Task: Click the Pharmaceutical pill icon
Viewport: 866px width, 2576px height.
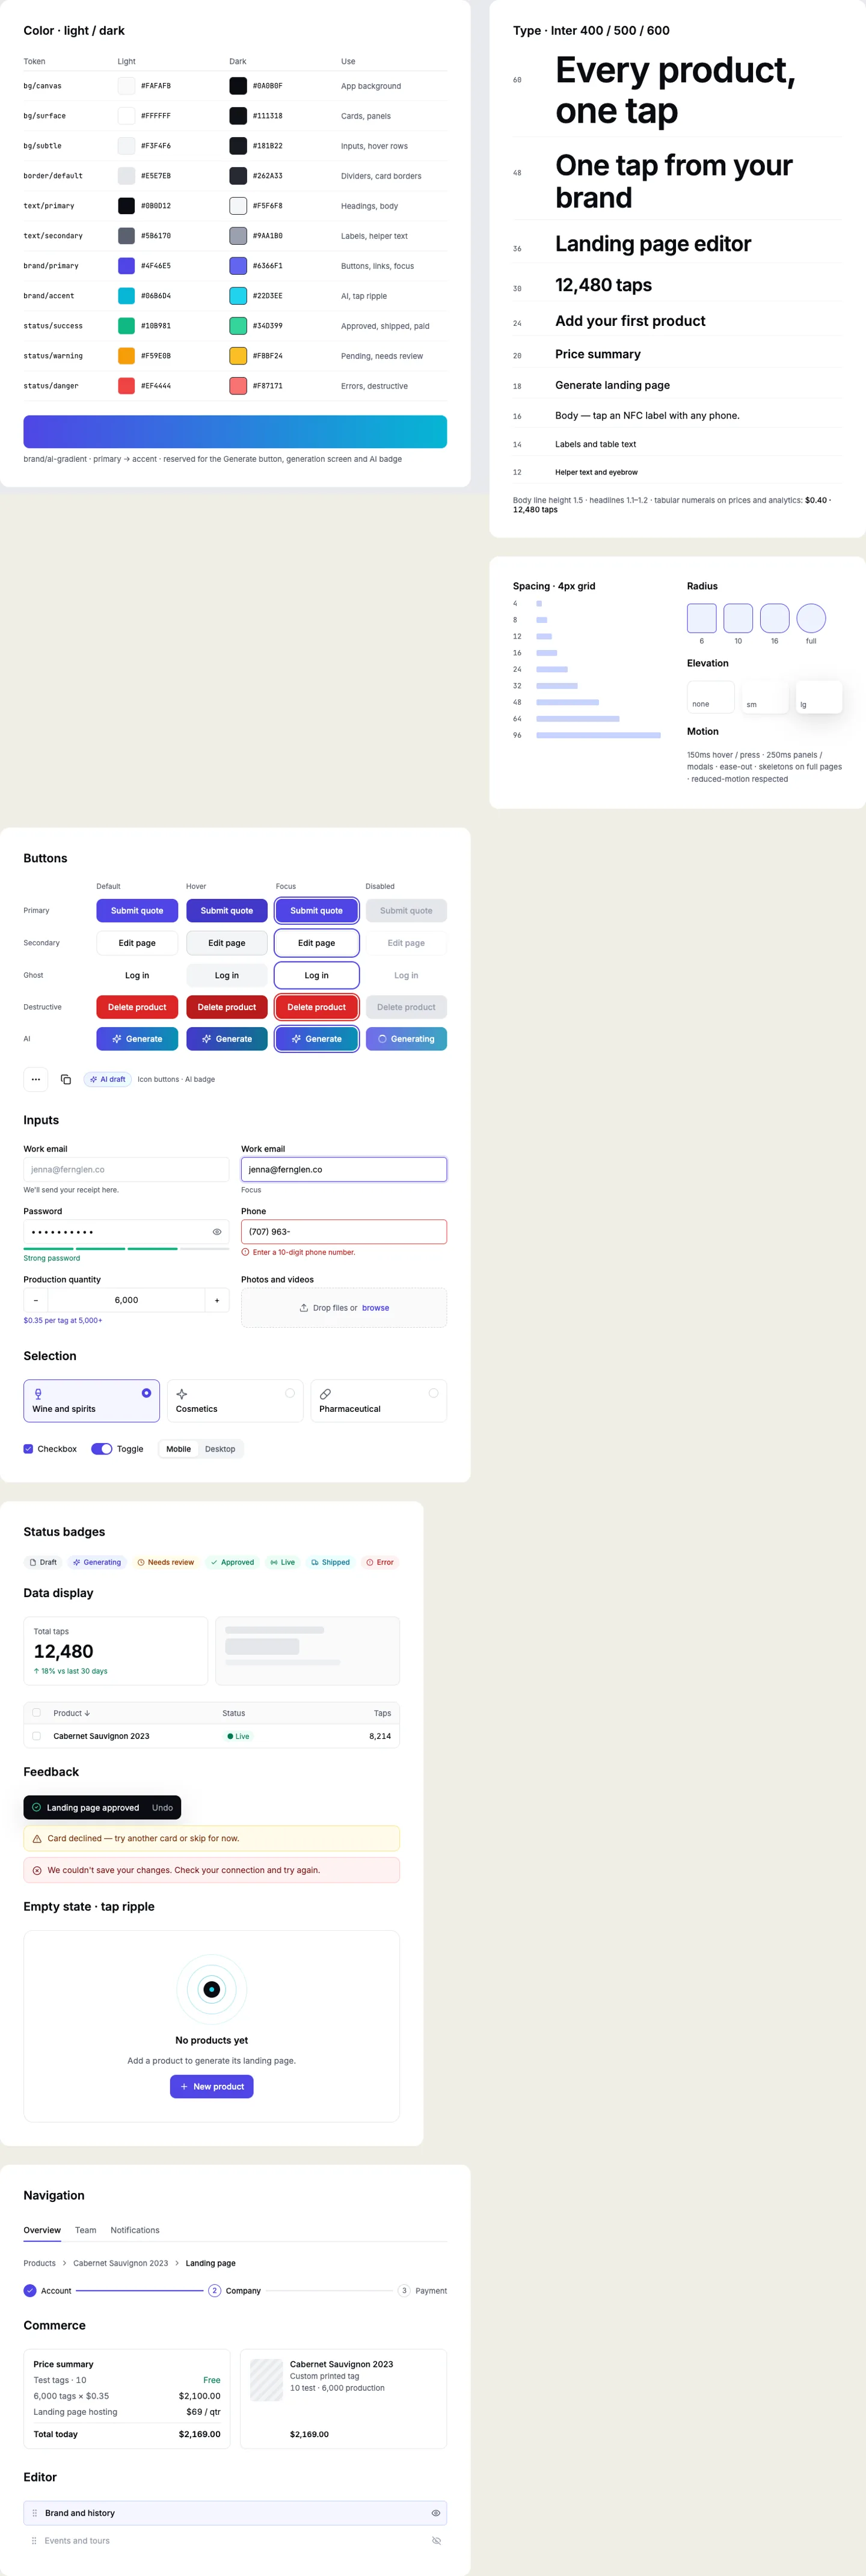Action: [325, 1393]
